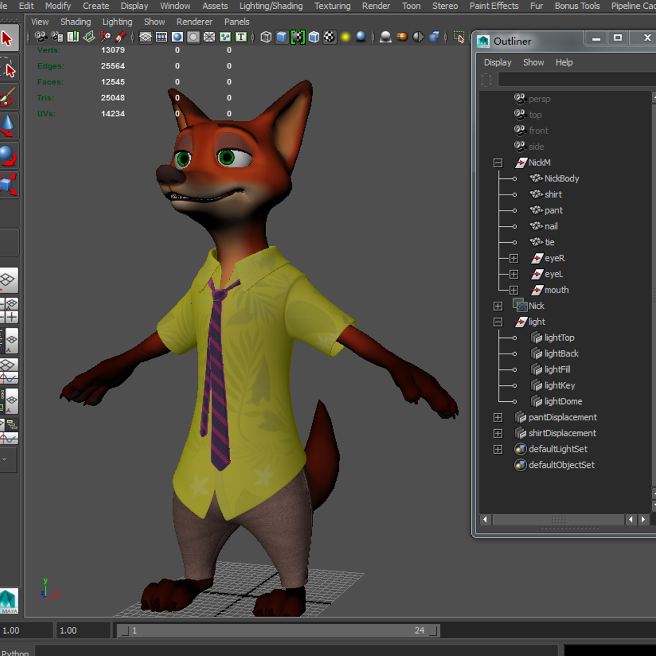The height and width of the screenshot is (656, 656).
Task: Expand the pantDisplacement node
Action: 497,417
